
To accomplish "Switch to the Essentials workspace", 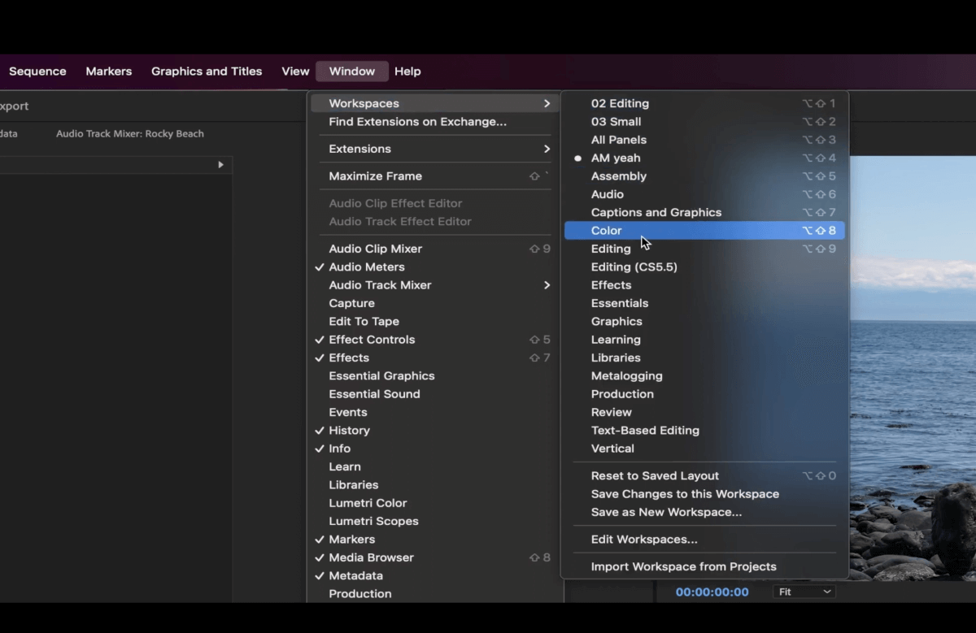I will tap(704, 303).
